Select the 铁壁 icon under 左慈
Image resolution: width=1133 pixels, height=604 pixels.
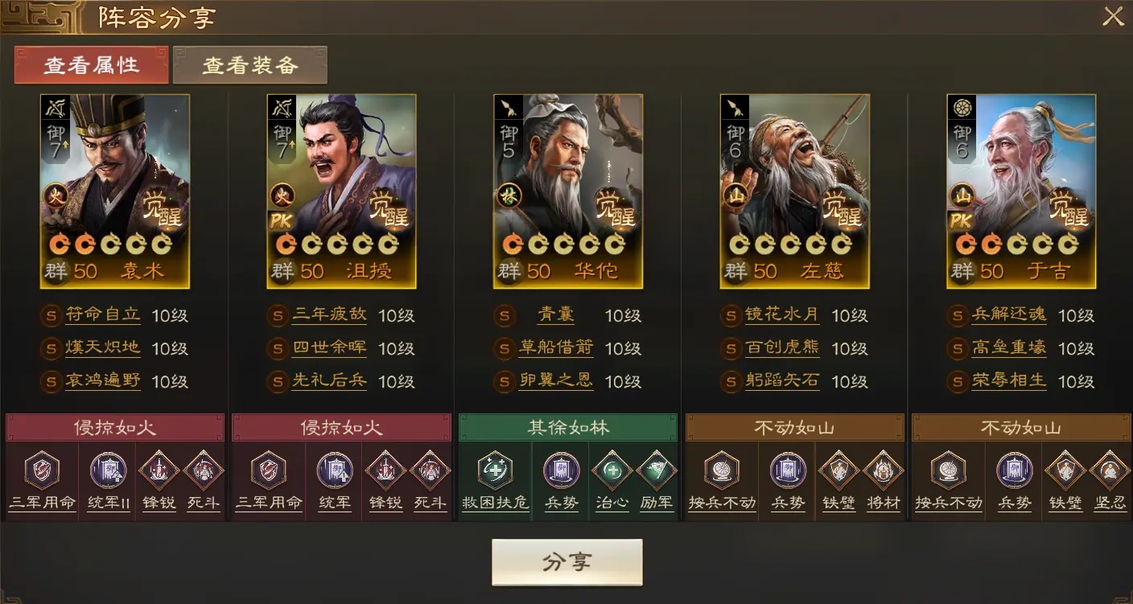tap(839, 470)
